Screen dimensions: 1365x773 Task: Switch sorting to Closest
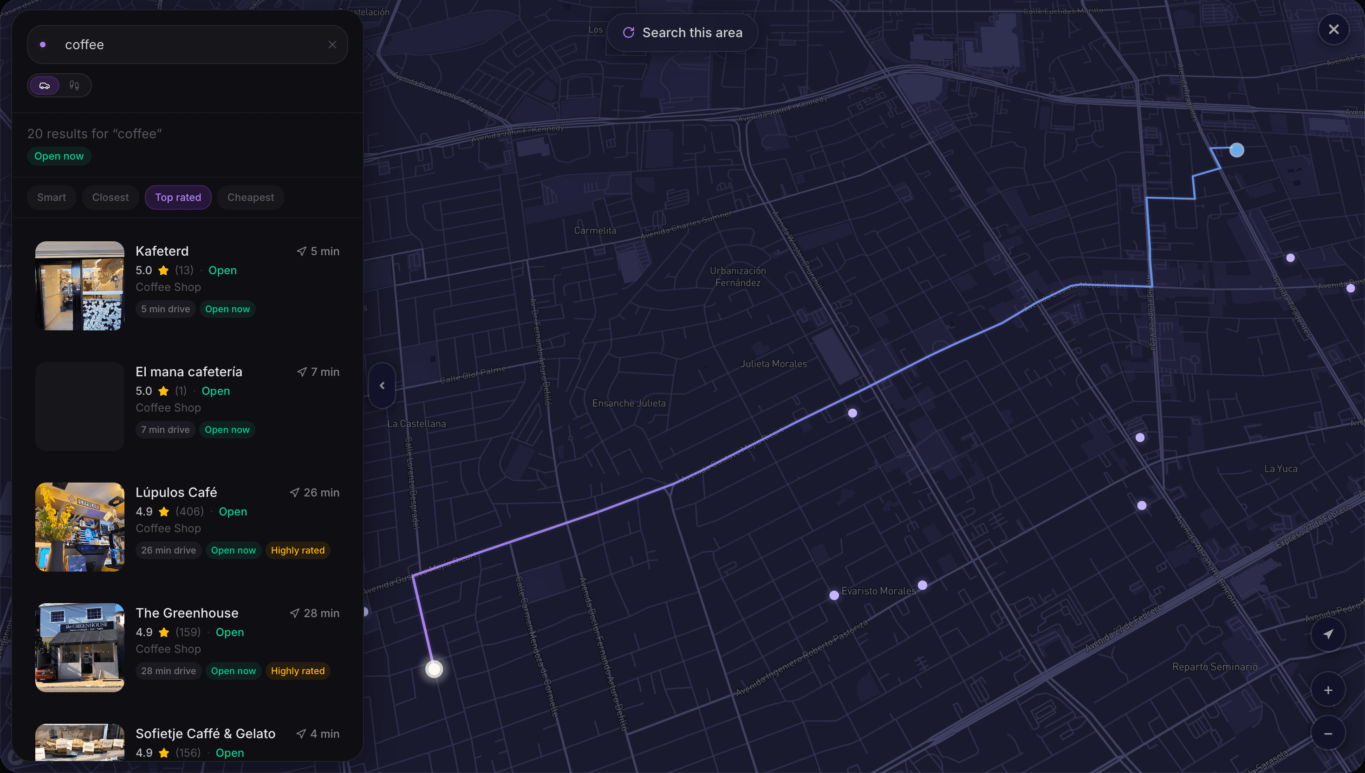tap(110, 197)
